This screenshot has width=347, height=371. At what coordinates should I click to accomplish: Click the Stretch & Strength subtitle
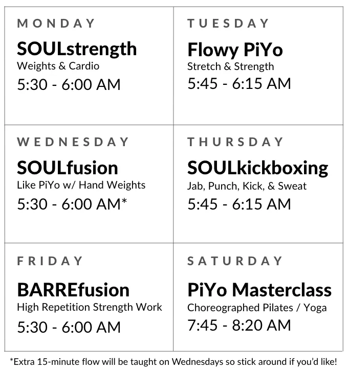(231, 67)
